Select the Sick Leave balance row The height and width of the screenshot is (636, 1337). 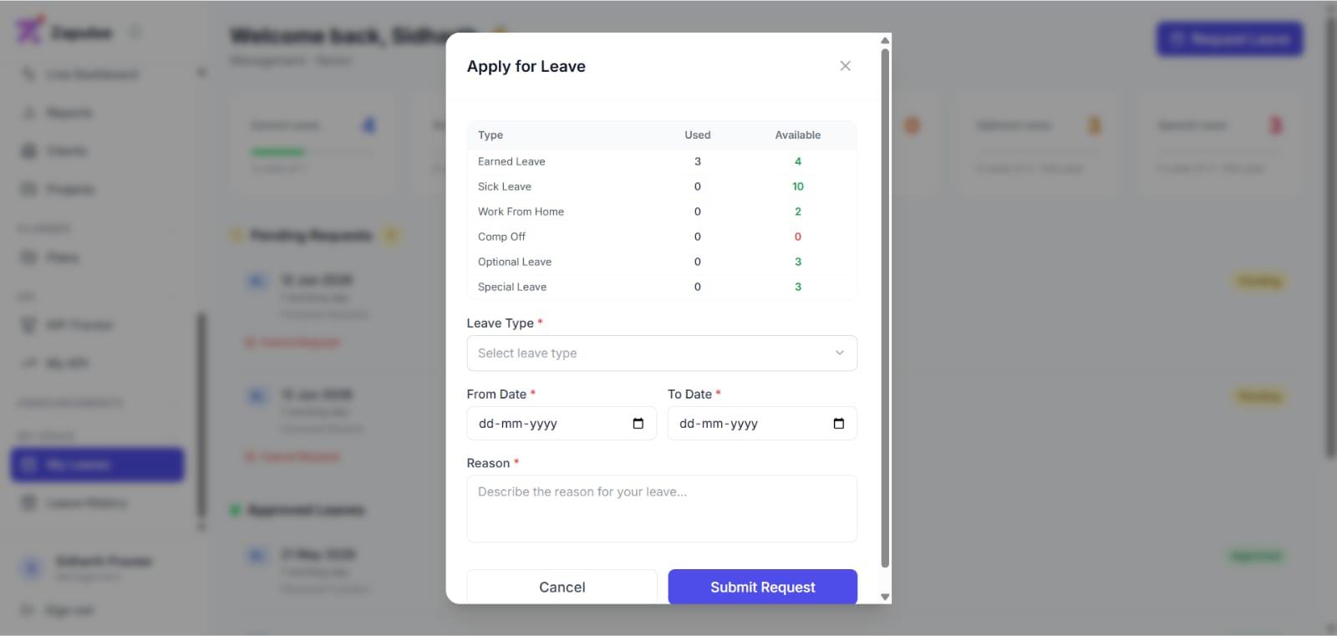point(662,186)
